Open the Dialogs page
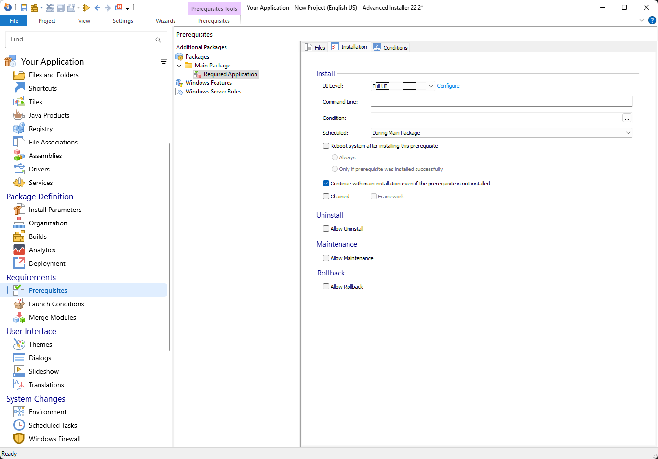 [40, 358]
